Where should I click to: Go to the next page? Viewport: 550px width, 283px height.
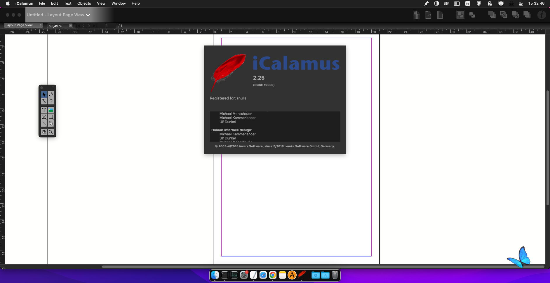[x=89, y=26]
